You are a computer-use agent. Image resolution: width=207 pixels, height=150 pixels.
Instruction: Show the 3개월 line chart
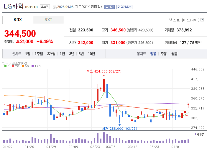click(x=51, y=54)
